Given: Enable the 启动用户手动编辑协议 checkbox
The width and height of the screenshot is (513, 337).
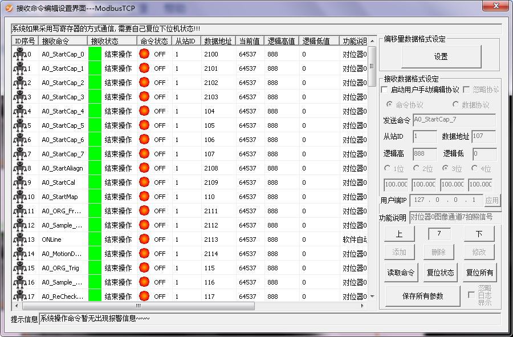Looking at the screenshot, I should 385,90.
